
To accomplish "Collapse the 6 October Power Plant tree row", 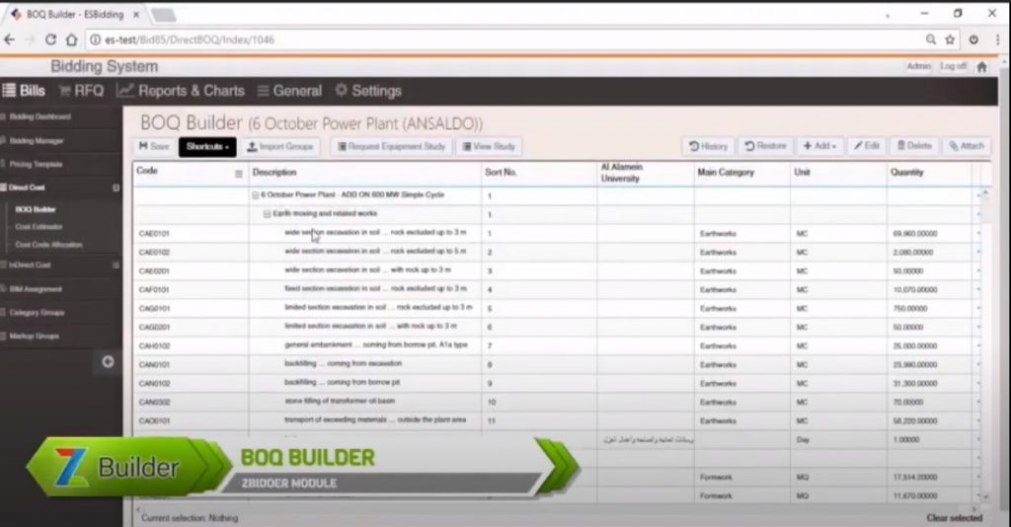I will point(256,194).
